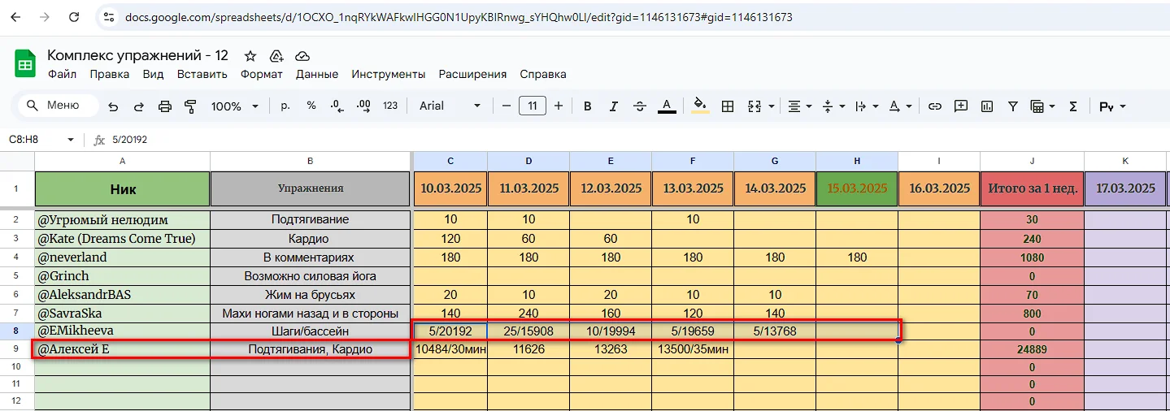The width and height of the screenshot is (1170, 411).
Task: Toggle strikethrough formatting
Action: [640, 106]
